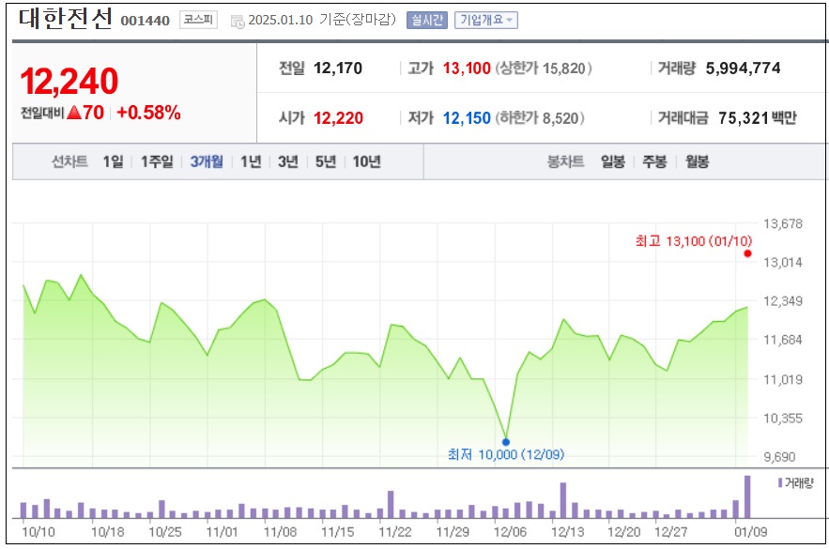The width and height of the screenshot is (829, 549).
Task: Select the 1주일 line chart period
Action: [157, 161]
